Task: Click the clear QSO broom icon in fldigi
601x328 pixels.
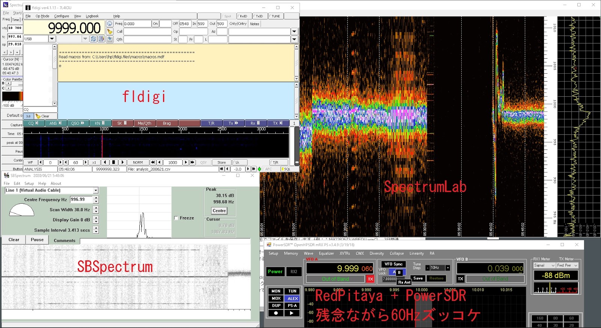Action: point(110,32)
